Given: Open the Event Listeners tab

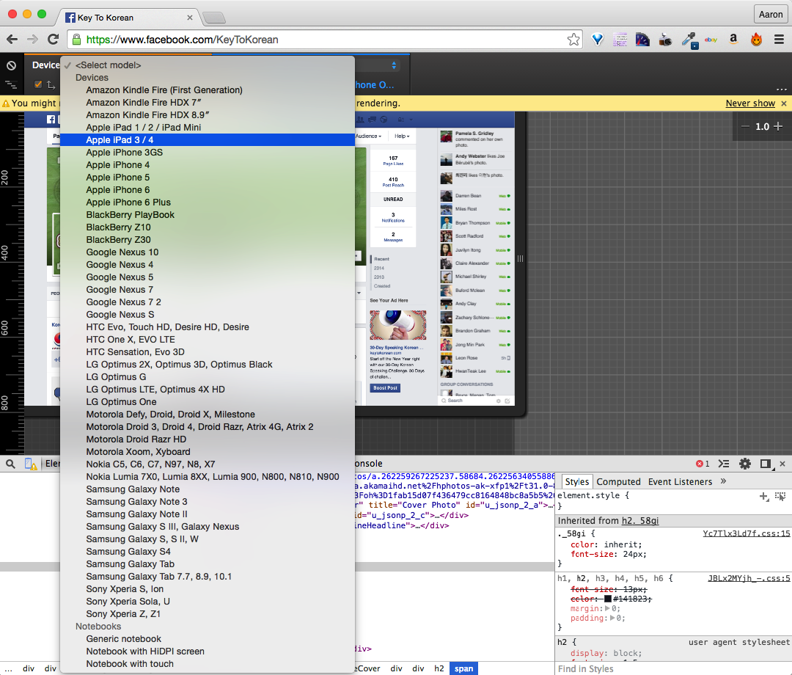Looking at the screenshot, I should coord(680,481).
